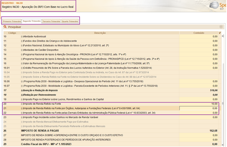Click value cell for row 28
The image size is (227, 147).
[199, 140]
